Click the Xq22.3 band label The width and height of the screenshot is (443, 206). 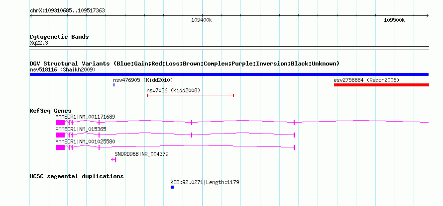[38, 43]
